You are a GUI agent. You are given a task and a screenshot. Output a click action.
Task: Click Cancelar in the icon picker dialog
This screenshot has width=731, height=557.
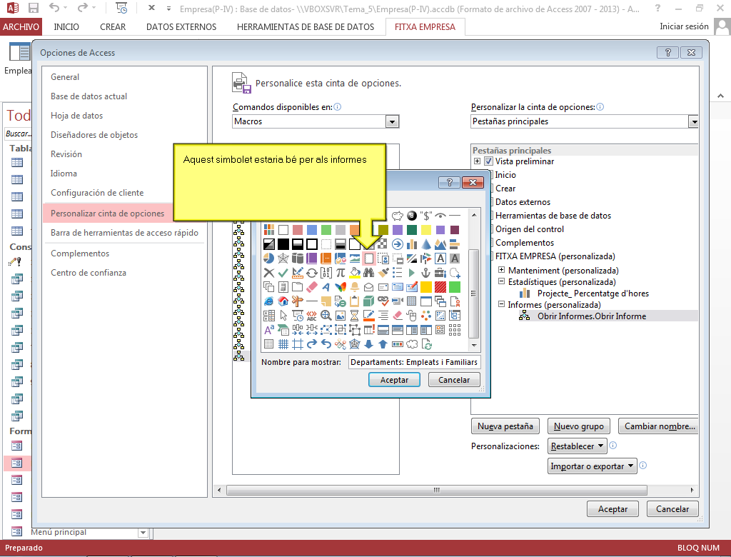[x=454, y=380]
